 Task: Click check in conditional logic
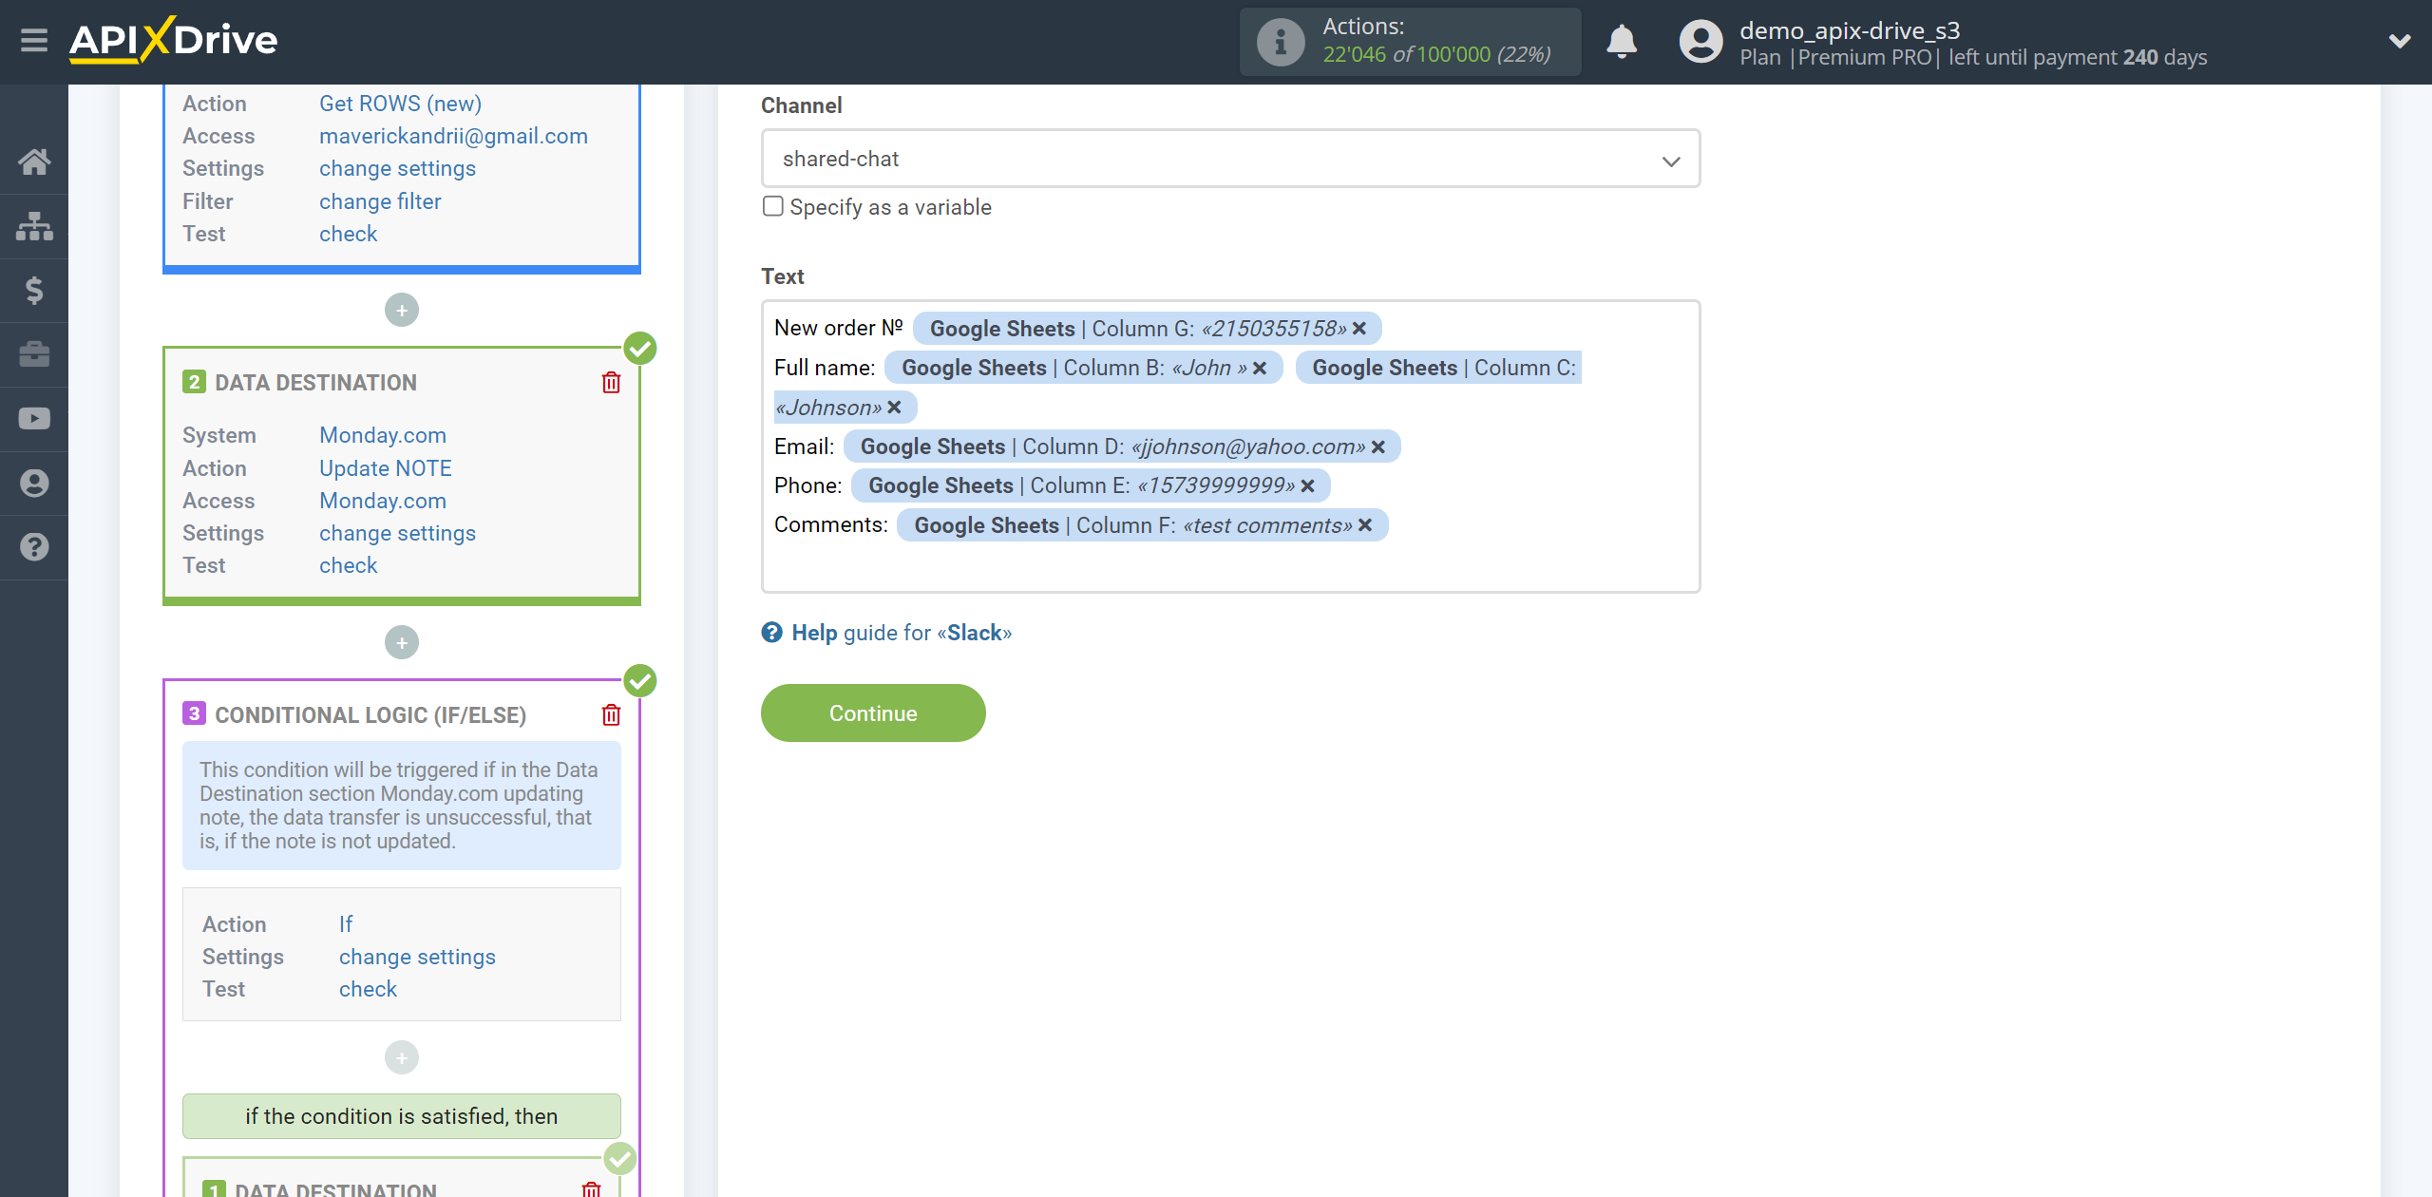tap(368, 989)
